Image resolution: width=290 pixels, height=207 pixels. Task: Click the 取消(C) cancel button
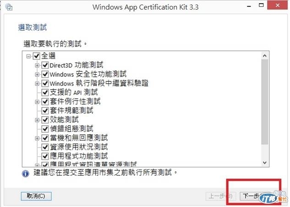pyautogui.click(x=36, y=196)
